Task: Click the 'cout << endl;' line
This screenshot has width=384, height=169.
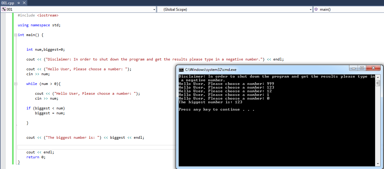Action: point(40,152)
